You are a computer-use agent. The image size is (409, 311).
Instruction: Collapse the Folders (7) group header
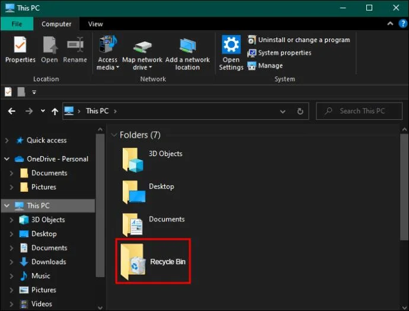coord(114,135)
